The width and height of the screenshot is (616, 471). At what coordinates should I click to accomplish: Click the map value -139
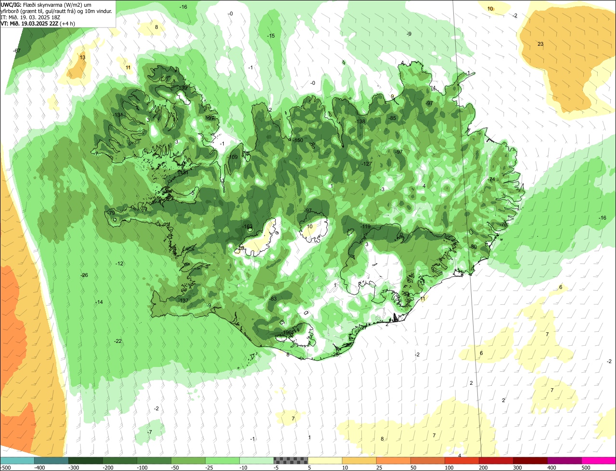coord(182,88)
